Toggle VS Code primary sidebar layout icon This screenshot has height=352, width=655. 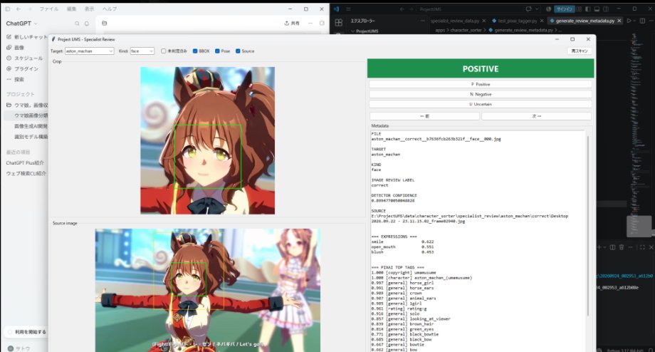coord(588,9)
